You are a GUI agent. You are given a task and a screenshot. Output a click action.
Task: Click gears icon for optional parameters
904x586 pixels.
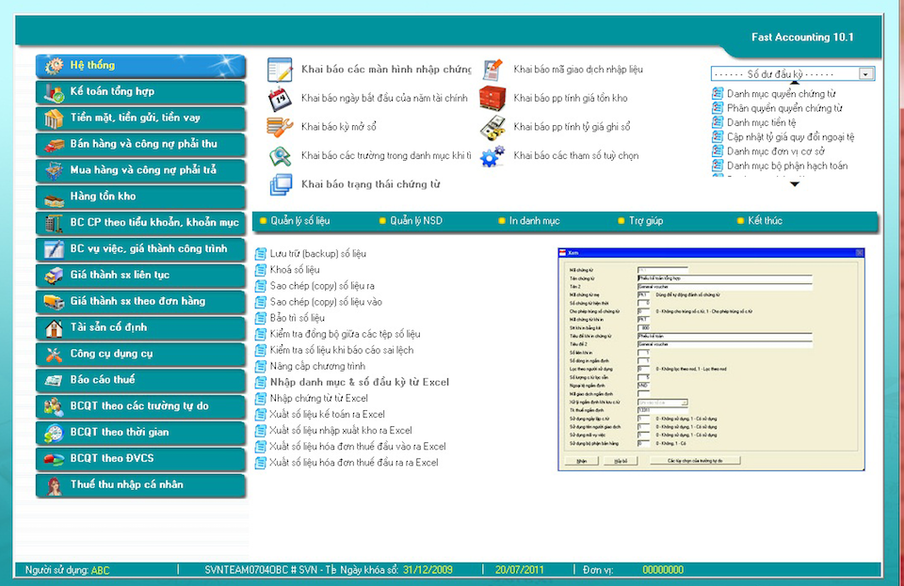[x=492, y=155]
